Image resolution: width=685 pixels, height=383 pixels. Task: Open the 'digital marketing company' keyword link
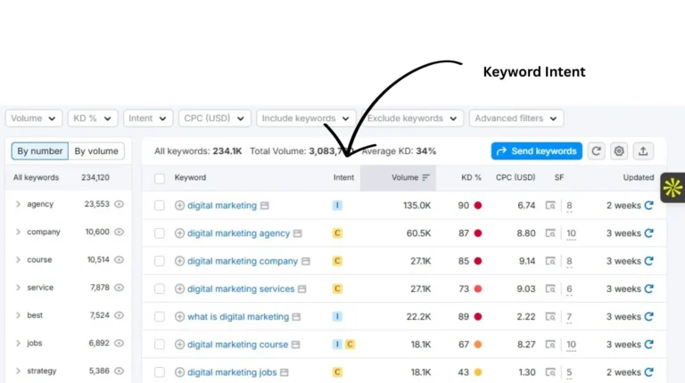point(243,261)
